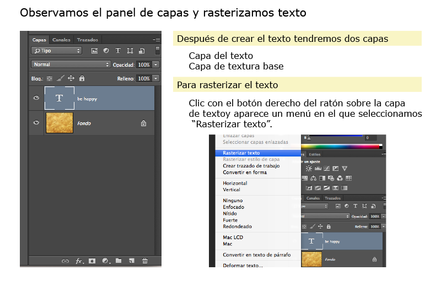The width and height of the screenshot is (441, 281).
Task: Click Curves adjustment icon in small screenshot
Action: (326, 168)
